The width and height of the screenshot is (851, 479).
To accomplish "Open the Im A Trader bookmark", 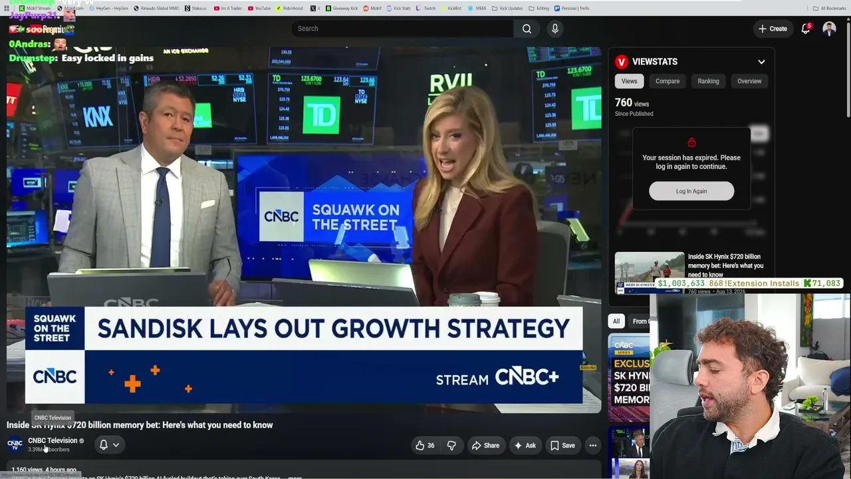I will pos(227,8).
